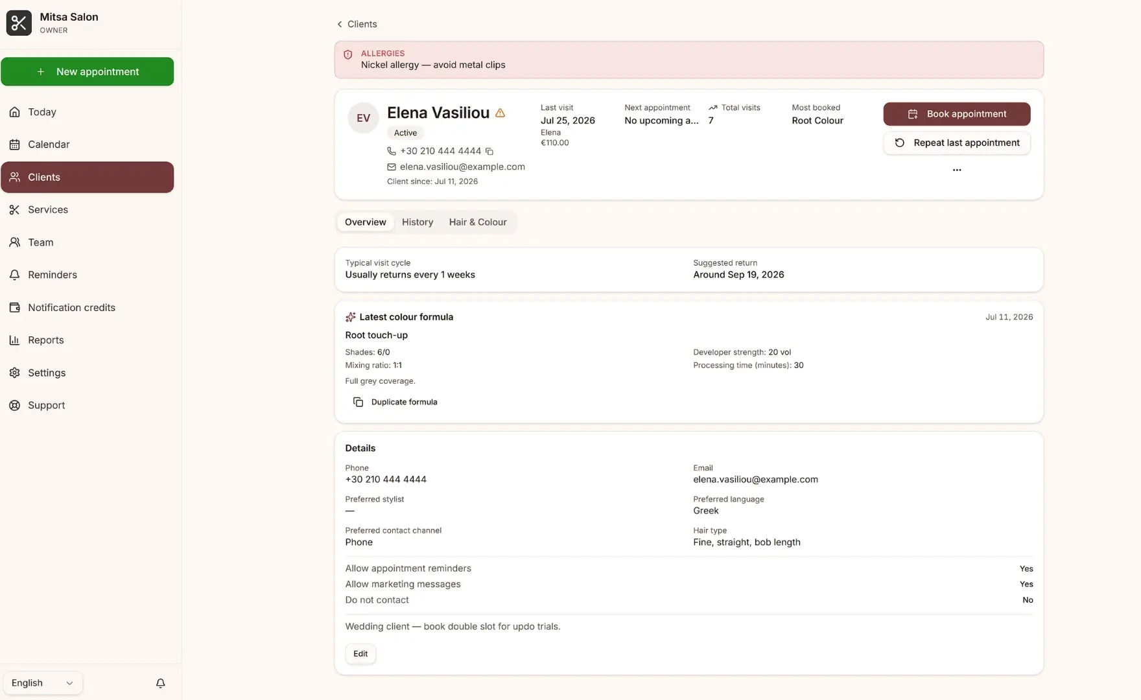Image resolution: width=1141 pixels, height=700 pixels.
Task: Open Reports in the sidebar
Action: coord(87,340)
